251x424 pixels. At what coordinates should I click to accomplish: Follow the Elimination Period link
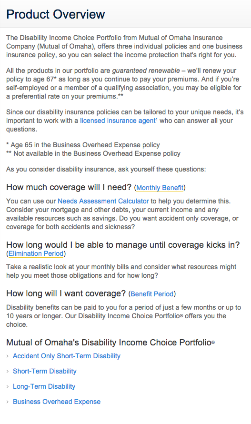click(36, 253)
